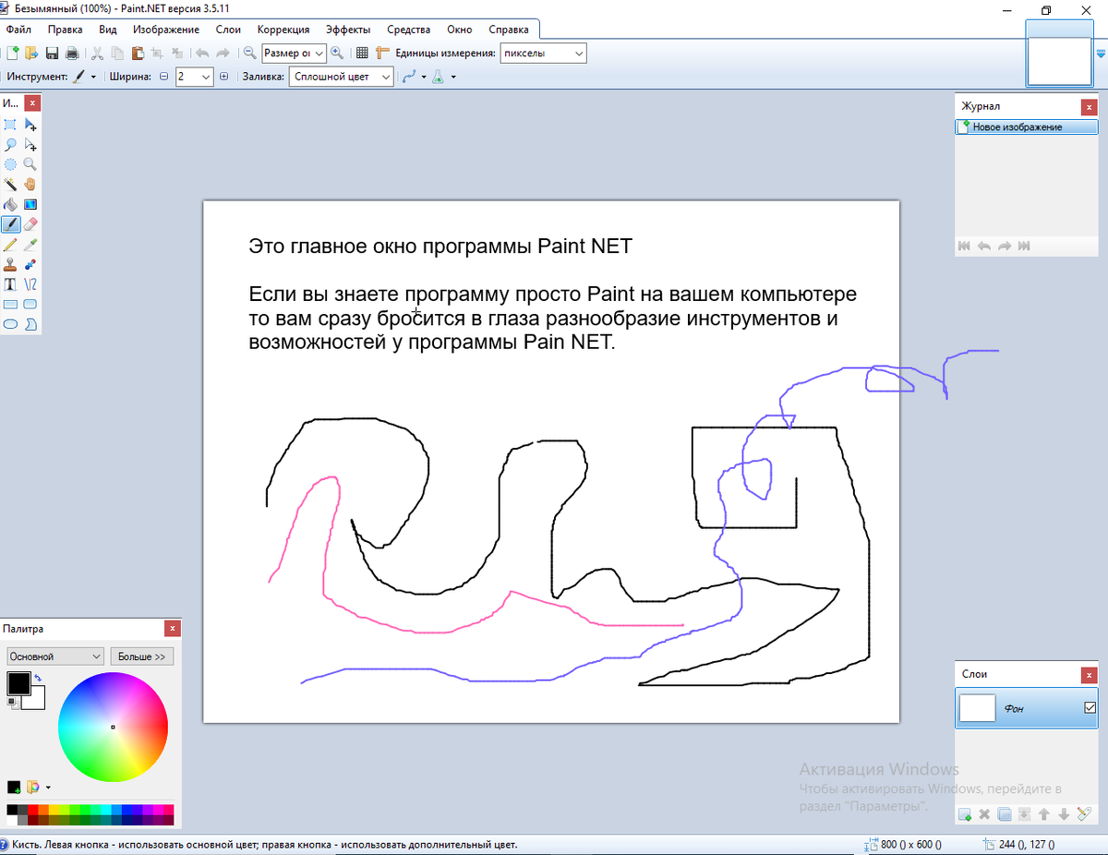Expand the Инструмент tool chooser dropdown
The width and height of the screenshot is (1108, 855).
pyautogui.click(x=93, y=78)
